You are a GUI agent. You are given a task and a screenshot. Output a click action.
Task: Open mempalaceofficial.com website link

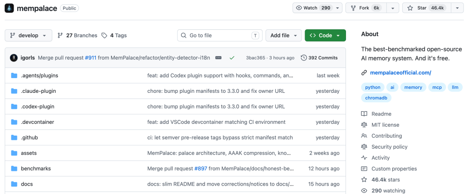400,73
